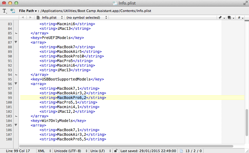Click the vertical scrollbar thumb
The height and width of the screenshot is (153, 249).
coord(247,123)
